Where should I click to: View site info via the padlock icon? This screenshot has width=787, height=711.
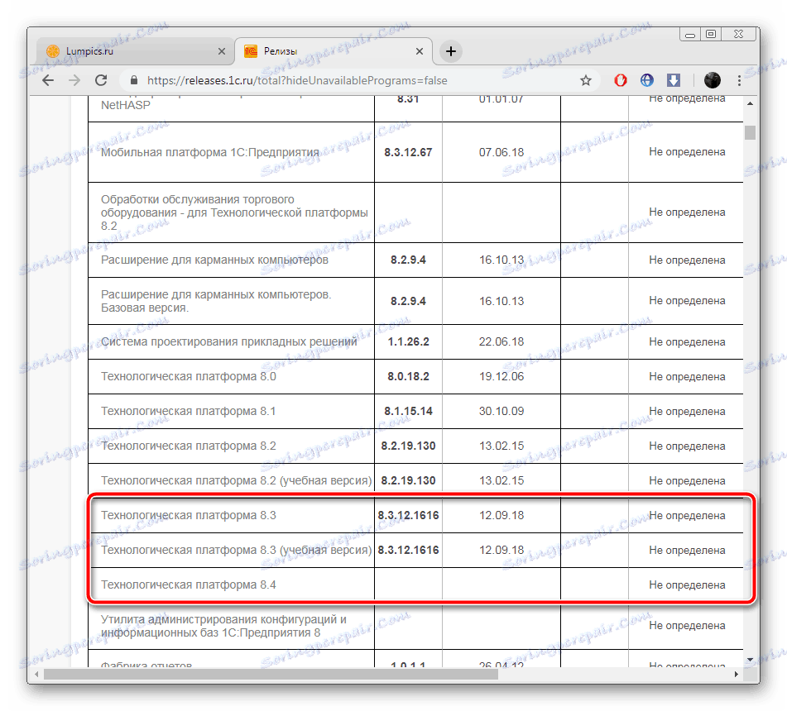pyautogui.click(x=134, y=80)
